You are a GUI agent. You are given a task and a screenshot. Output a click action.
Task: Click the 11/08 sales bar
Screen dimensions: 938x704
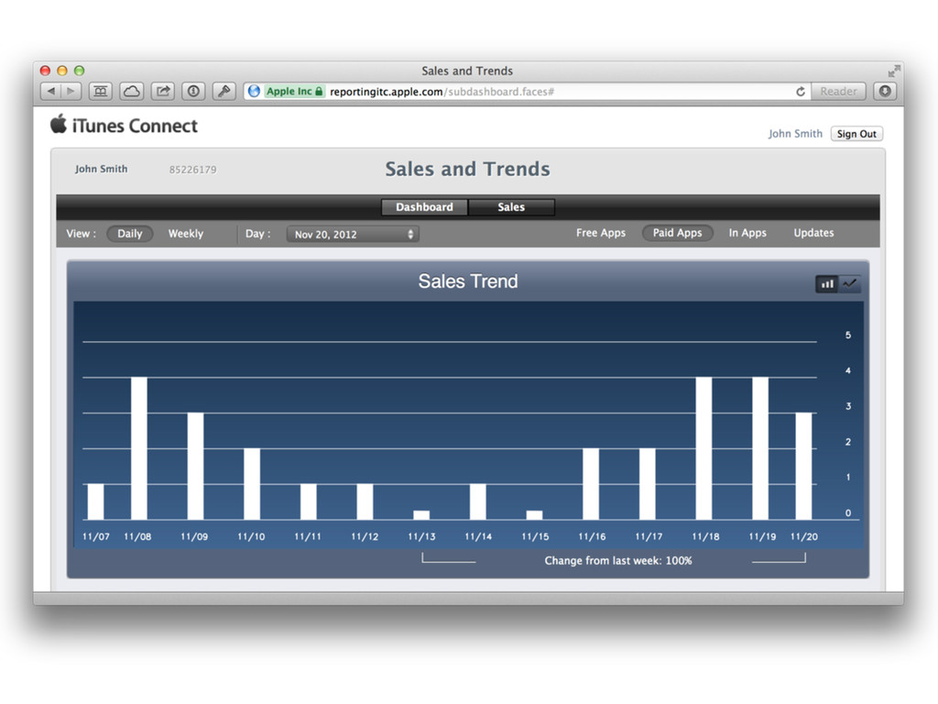coord(139,448)
